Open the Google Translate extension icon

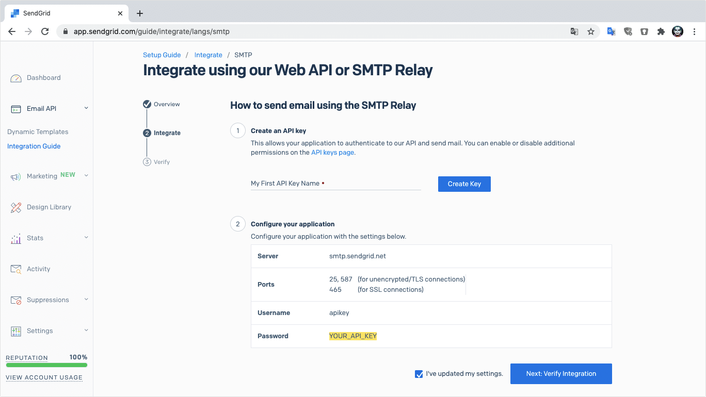tap(612, 31)
